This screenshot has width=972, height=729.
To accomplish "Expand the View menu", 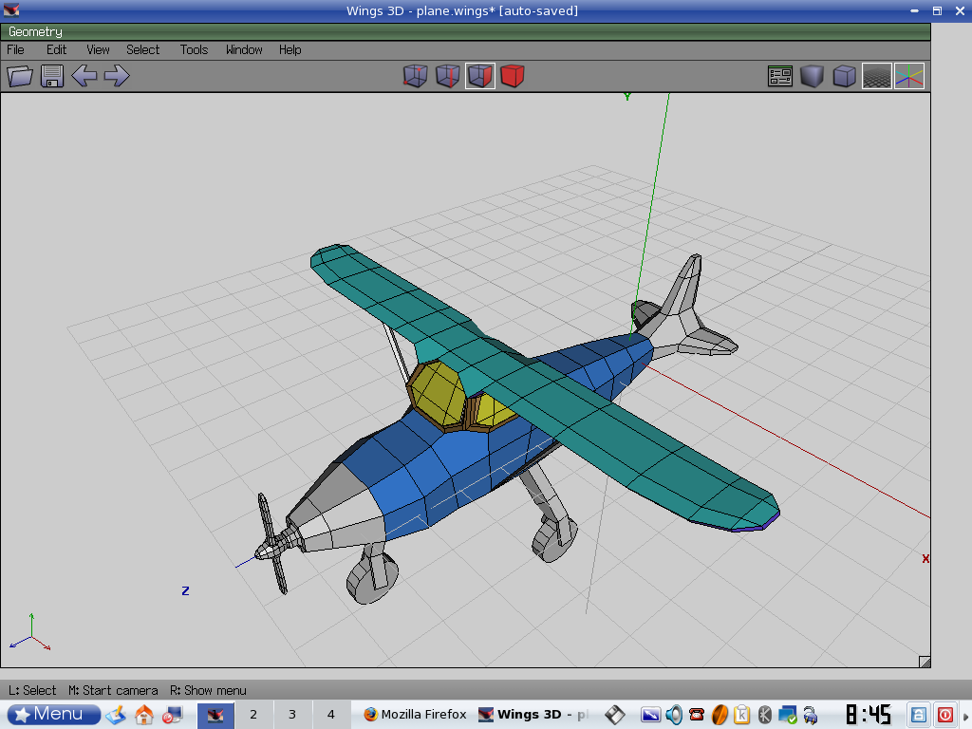I will [x=98, y=49].
